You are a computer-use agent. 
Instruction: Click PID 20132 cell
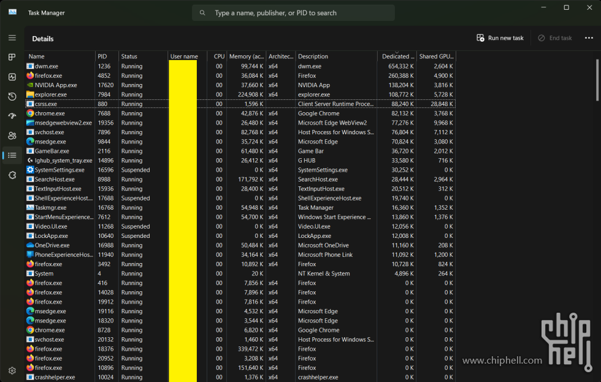point(105,340)
